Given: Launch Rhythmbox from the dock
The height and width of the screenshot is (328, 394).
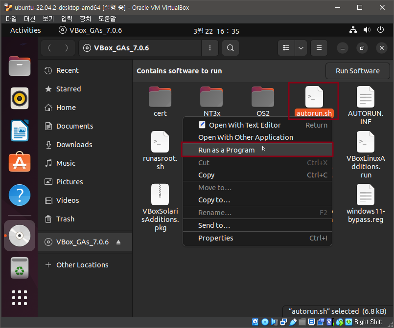Looking at the screenshot, I should click(x=20, y=98).
